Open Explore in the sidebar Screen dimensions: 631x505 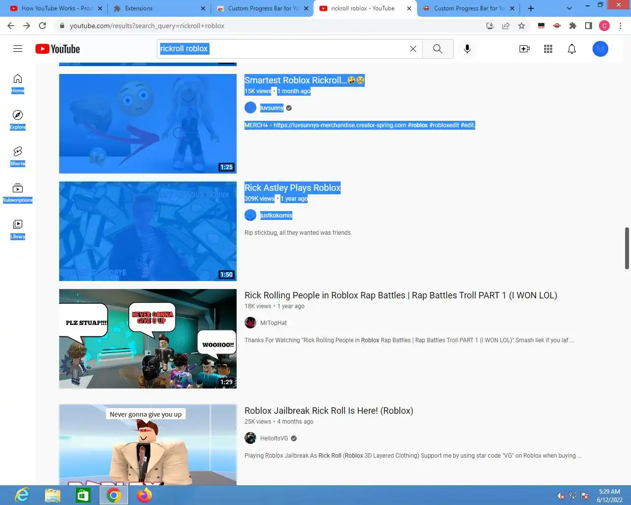click(x=18, y=120)
